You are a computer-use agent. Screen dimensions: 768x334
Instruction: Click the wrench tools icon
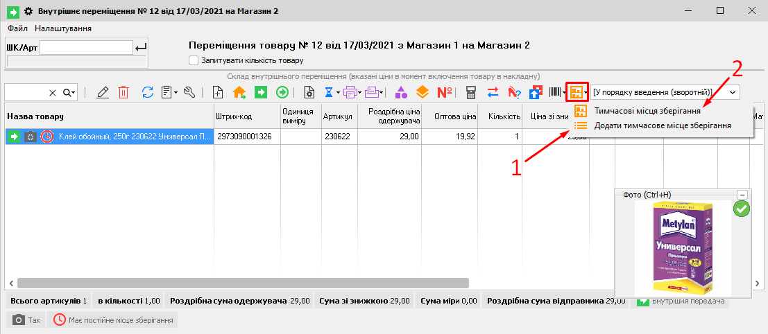pos(189,92)
